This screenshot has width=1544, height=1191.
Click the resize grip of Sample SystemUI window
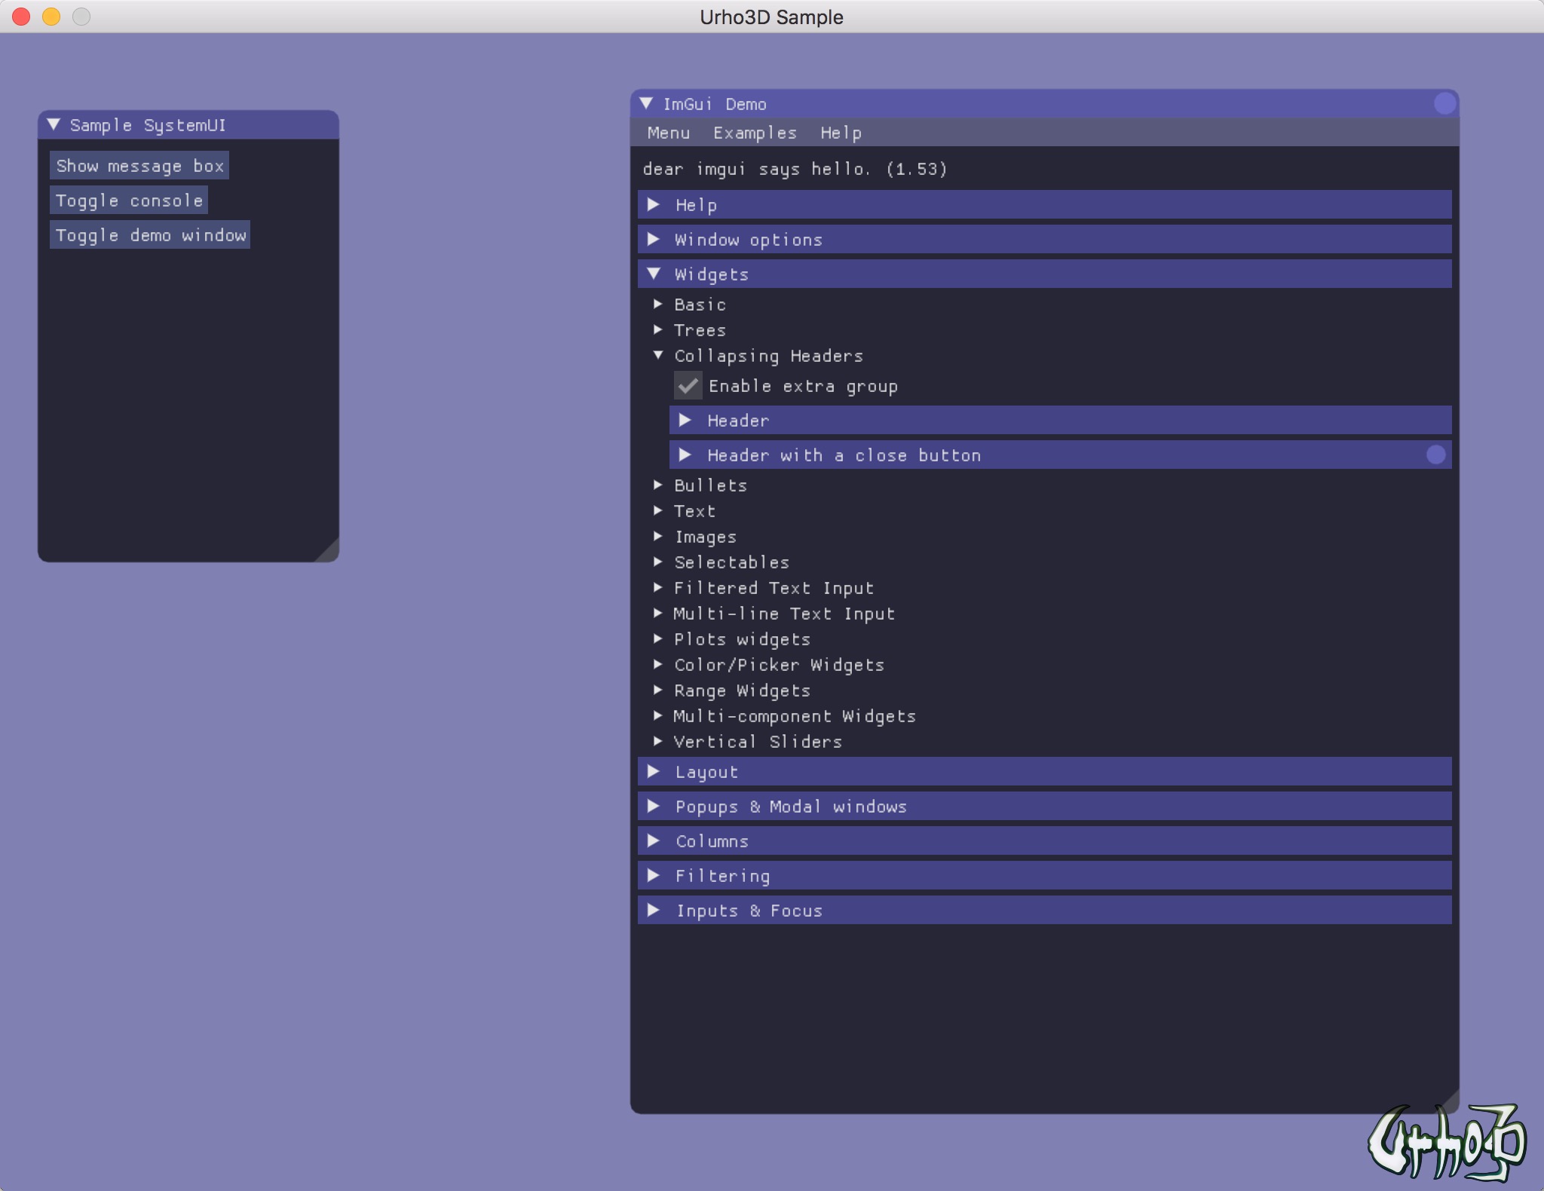click(328, 551)
